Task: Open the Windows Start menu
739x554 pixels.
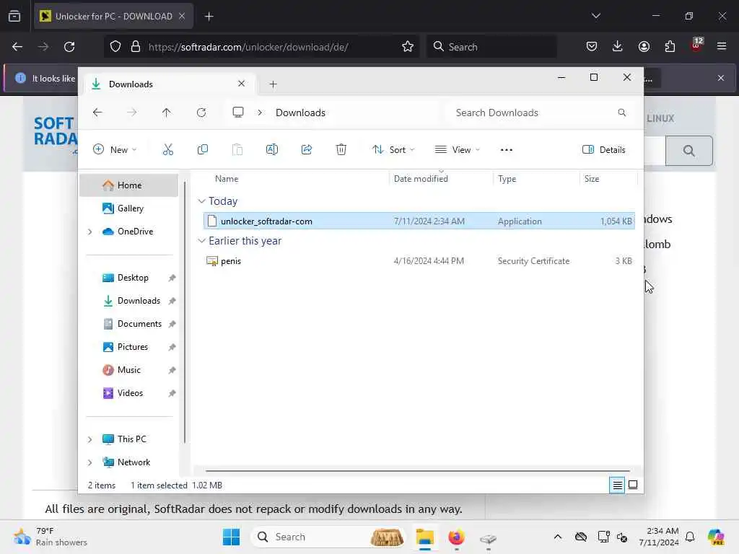Action: click(231, 537)
